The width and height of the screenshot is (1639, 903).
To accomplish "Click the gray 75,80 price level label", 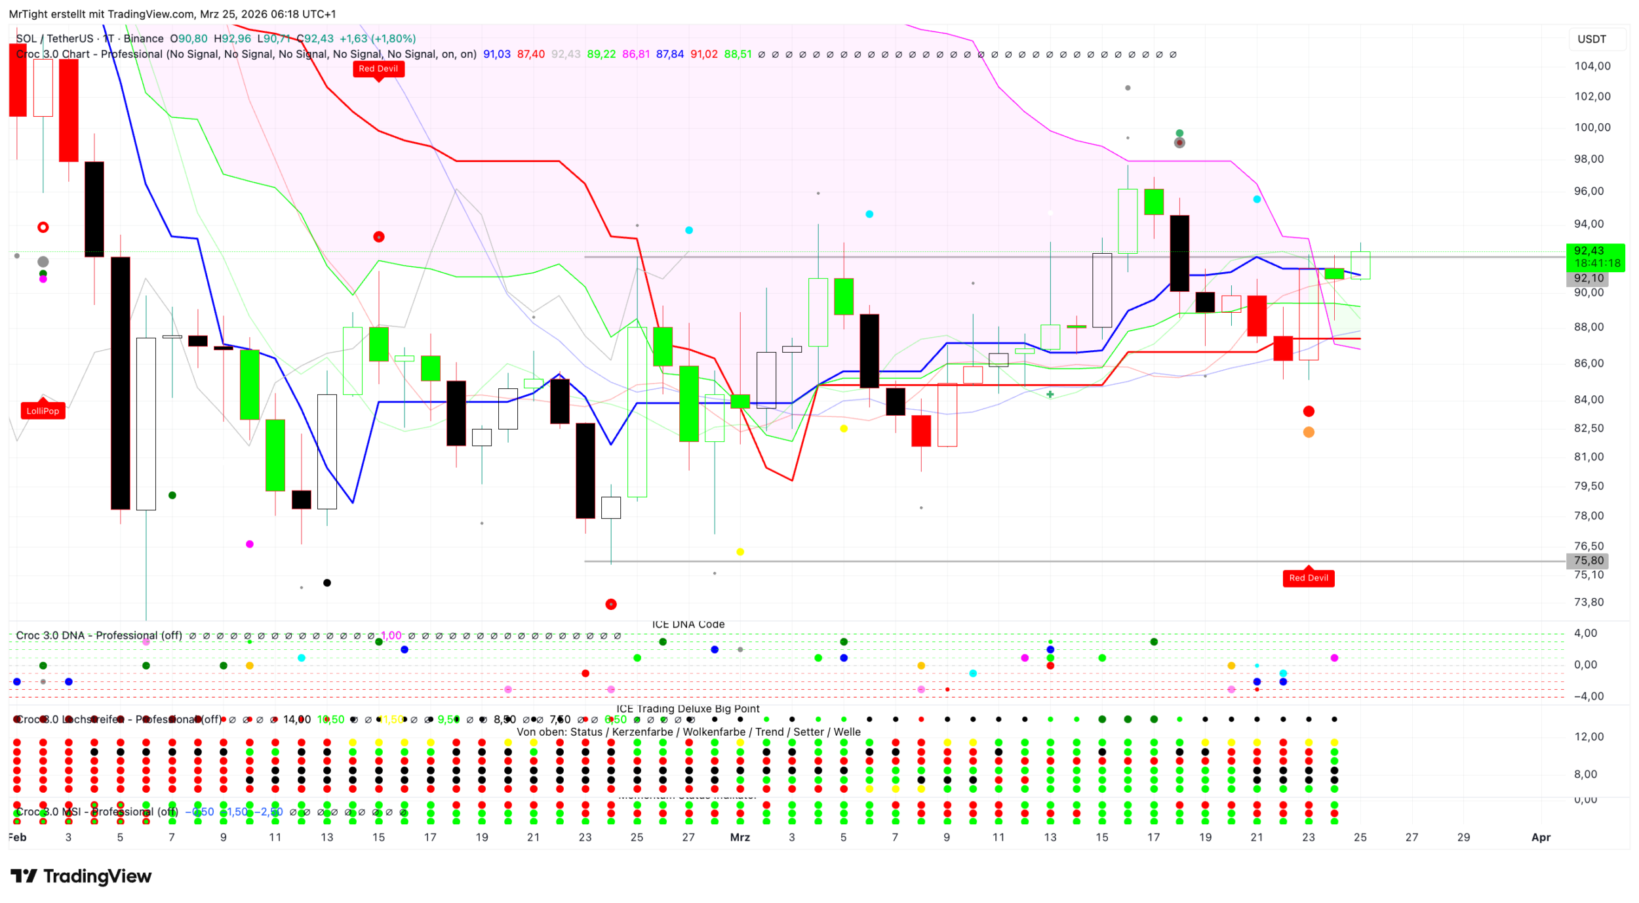I will coord(1588,561).
